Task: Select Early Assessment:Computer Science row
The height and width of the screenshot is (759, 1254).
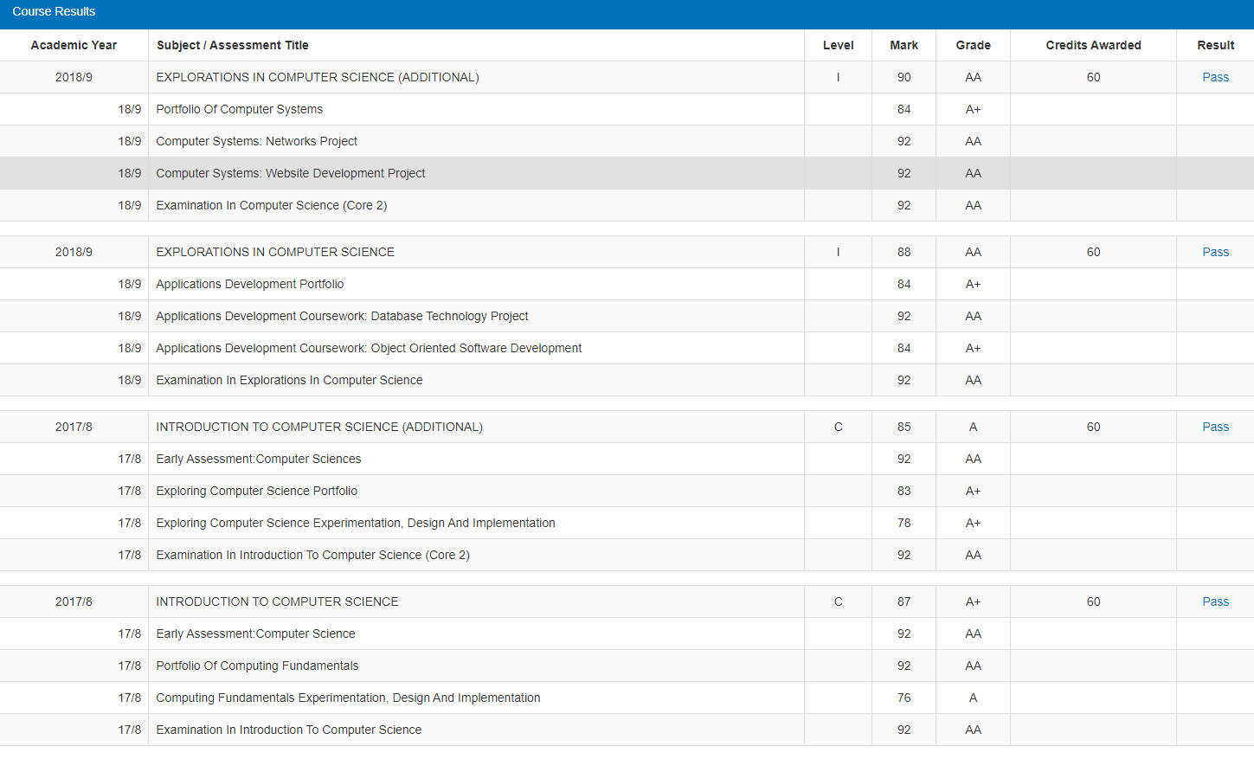Action: click(627, 634)
